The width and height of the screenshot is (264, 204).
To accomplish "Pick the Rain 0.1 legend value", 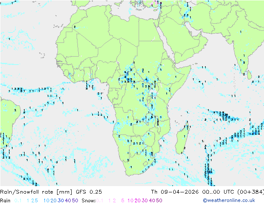I will [18, 201].
